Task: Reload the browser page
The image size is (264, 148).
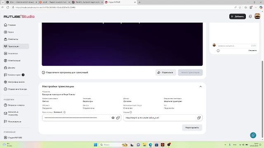Action: 8,7
